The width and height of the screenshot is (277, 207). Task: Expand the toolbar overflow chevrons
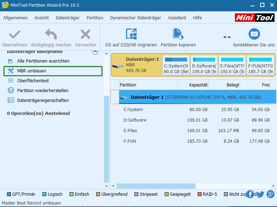227,37
